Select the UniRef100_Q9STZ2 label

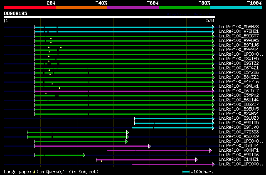click(239, 64)
